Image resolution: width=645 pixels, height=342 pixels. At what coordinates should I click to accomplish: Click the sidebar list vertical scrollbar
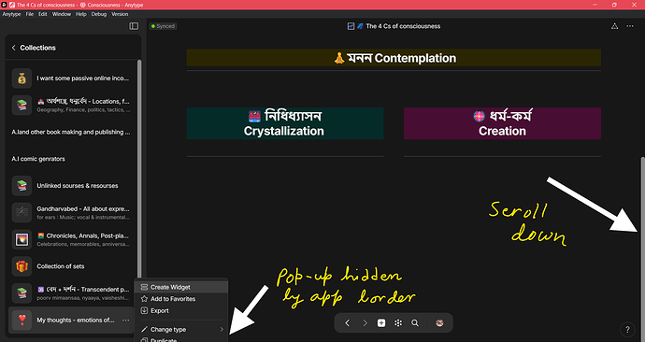[139, 168]
